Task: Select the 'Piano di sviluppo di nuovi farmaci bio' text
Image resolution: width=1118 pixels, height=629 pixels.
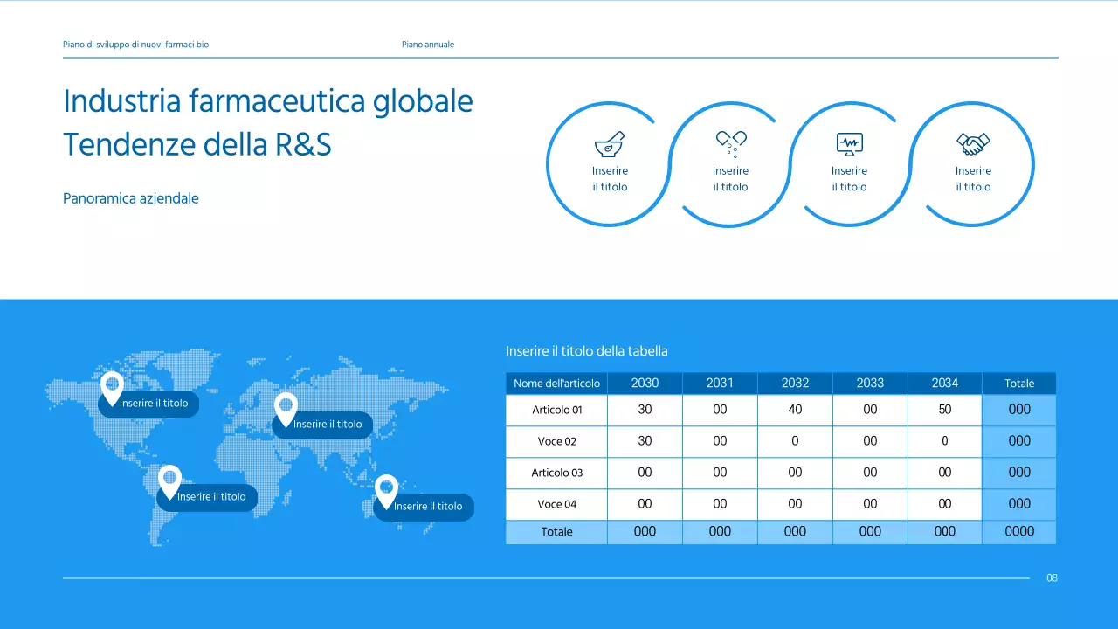Action: [135, 44]
